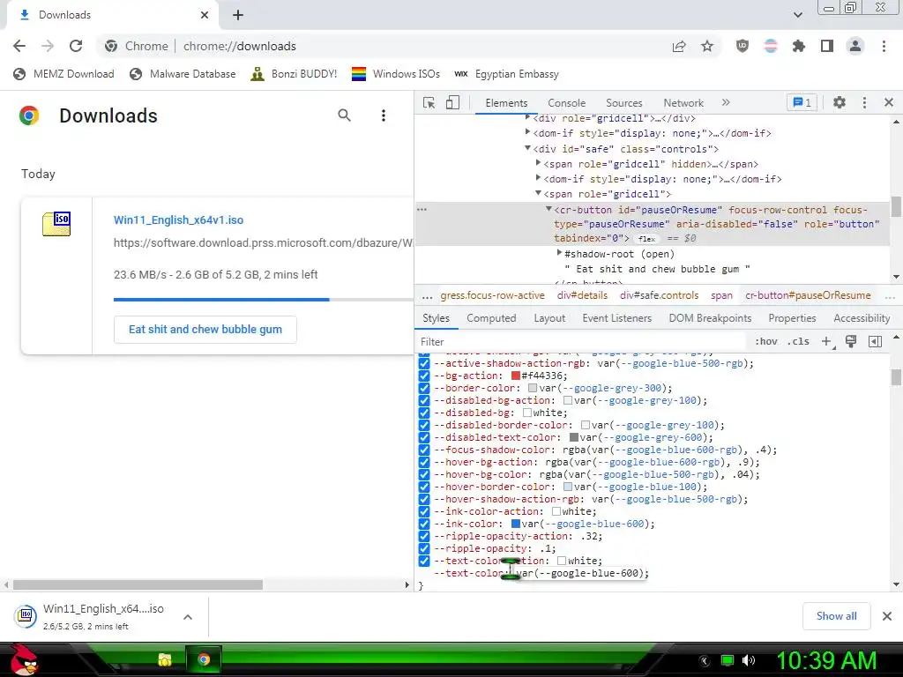Click Show all downloads button
The width and height of the screenshot is (903, 677).
[836, 616]
